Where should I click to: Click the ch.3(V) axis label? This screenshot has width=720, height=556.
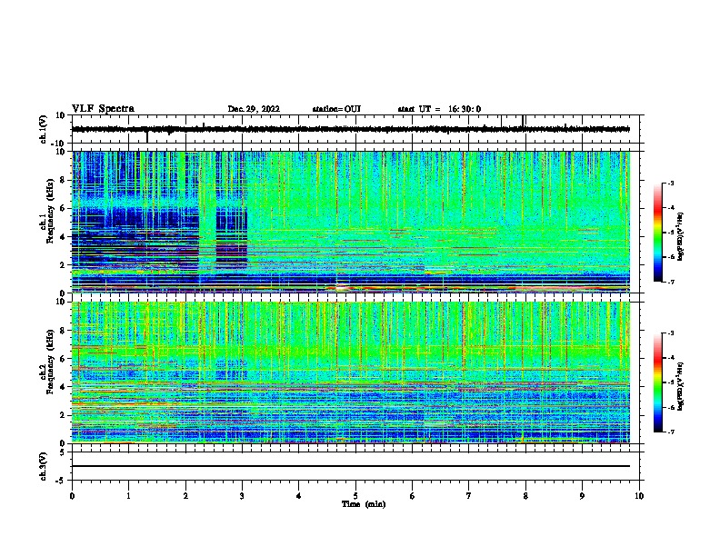coord(44,466)
